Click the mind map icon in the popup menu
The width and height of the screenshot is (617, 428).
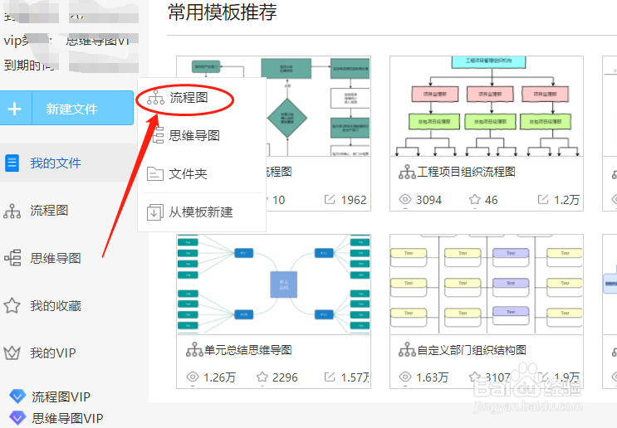click(158, 135)
